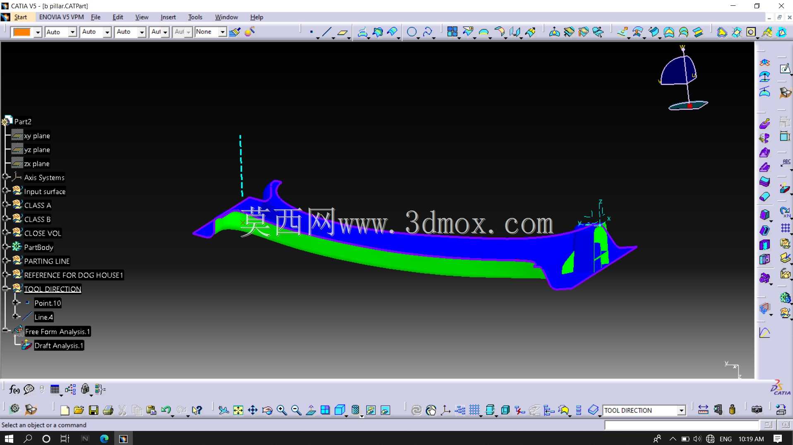The width and height of the screenshot is (793, 445).
Task: Click the Plane tool icon
Action: click(x=342, y=32)
